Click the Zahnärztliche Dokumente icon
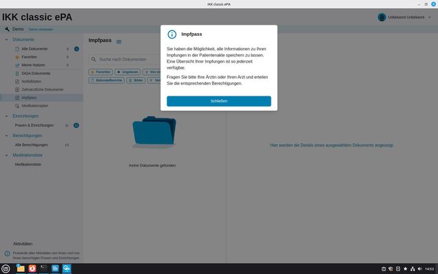 17,89
